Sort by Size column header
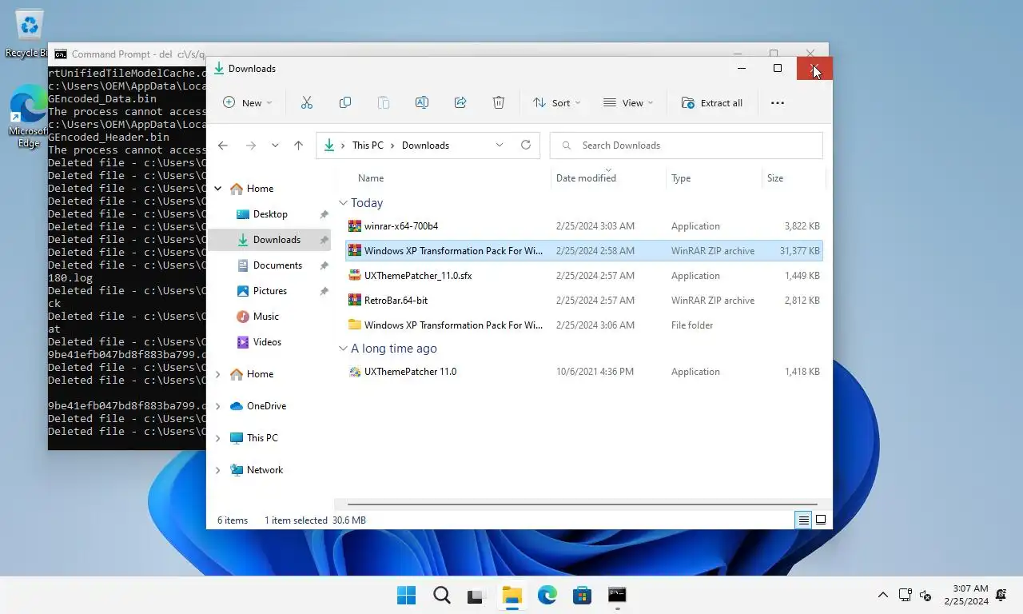 775,178
